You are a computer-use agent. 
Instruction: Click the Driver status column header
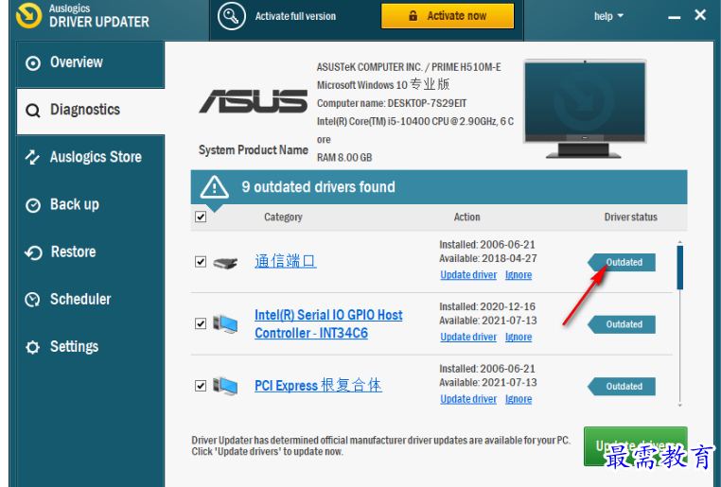click(x=630, y=217)
